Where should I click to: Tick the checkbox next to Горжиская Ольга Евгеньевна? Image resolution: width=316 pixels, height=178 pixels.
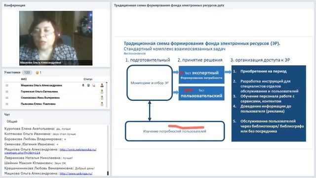(x=7, y=91)
